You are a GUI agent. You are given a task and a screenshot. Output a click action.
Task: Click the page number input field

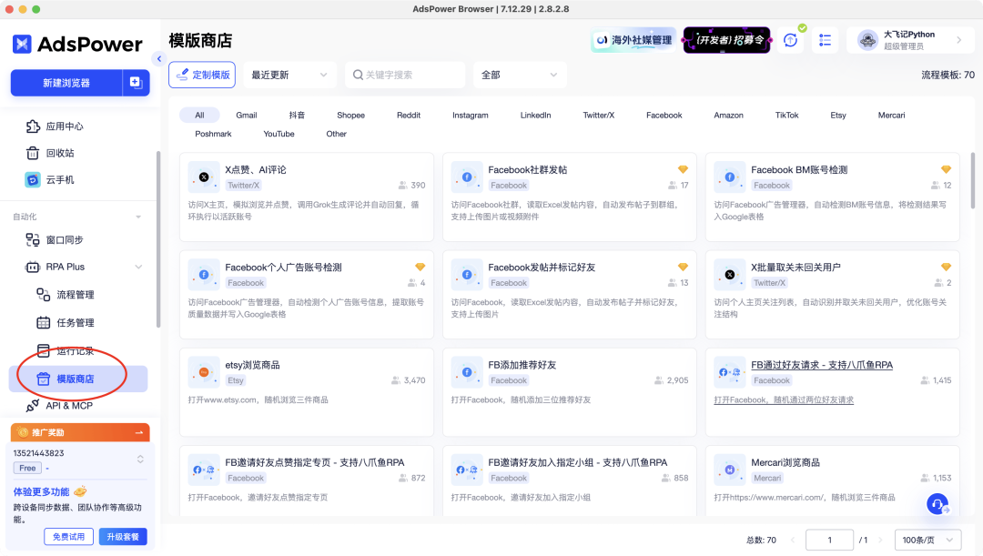click(829, 540)
